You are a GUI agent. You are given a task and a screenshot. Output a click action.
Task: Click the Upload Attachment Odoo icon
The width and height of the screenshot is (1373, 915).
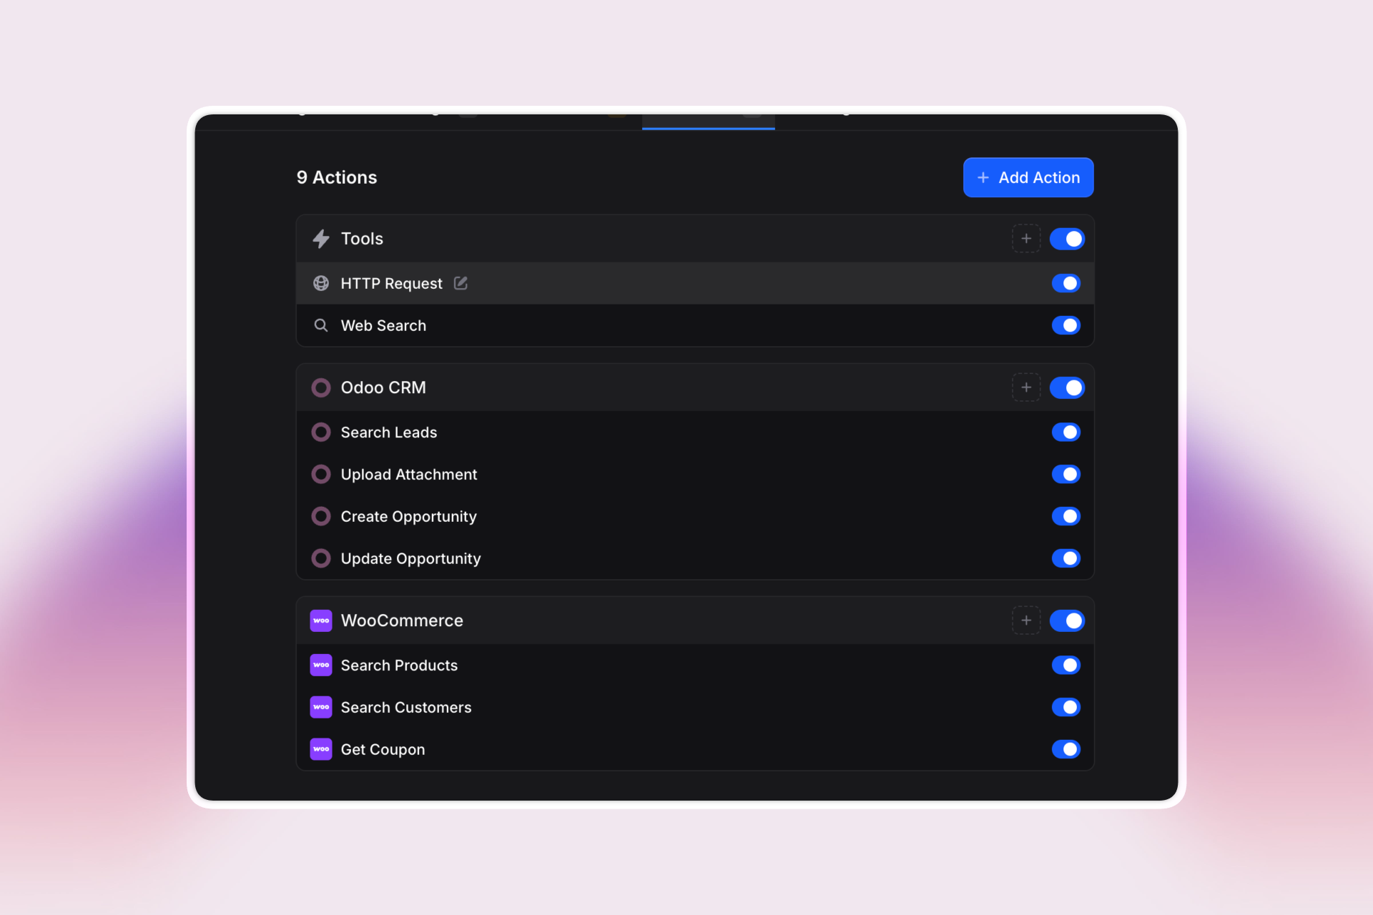(321, 474)
